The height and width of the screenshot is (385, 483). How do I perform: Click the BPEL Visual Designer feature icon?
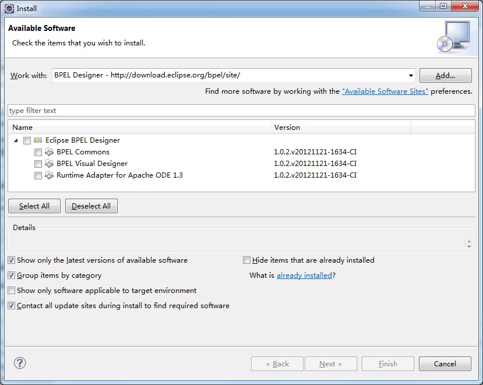[x=50, y=164]
